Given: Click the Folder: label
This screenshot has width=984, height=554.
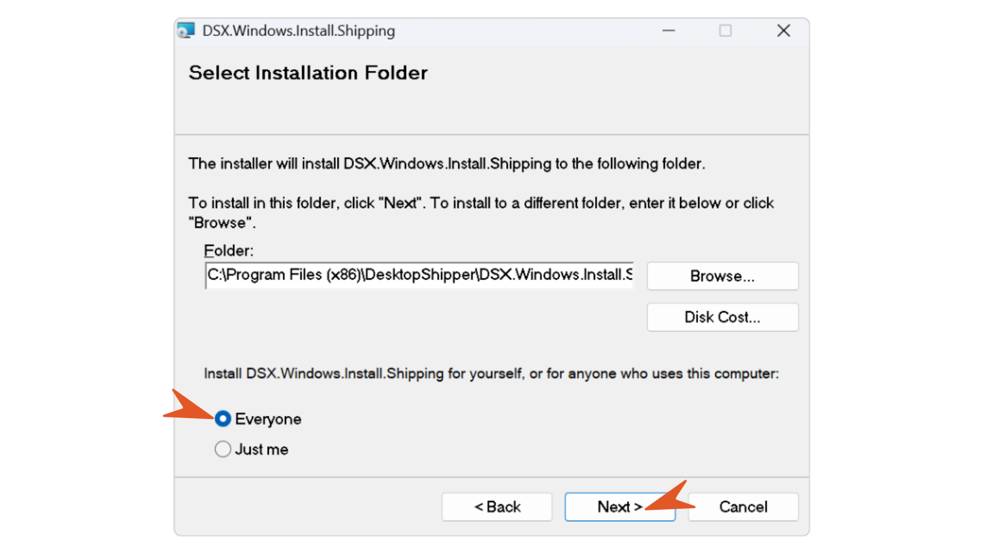Looking at the screenshot, I should point(229,251).
